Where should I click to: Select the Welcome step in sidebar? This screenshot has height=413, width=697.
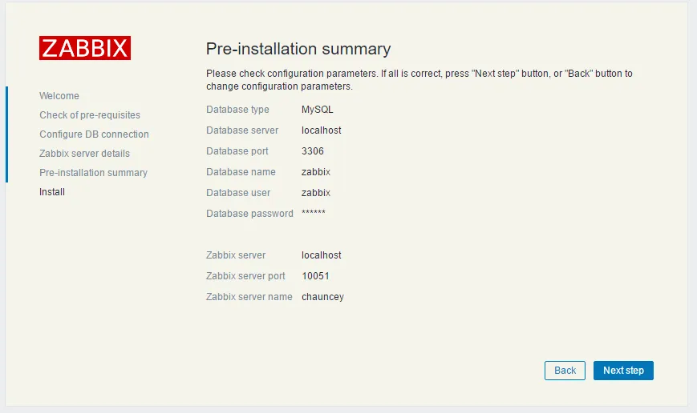click(59, 96)
